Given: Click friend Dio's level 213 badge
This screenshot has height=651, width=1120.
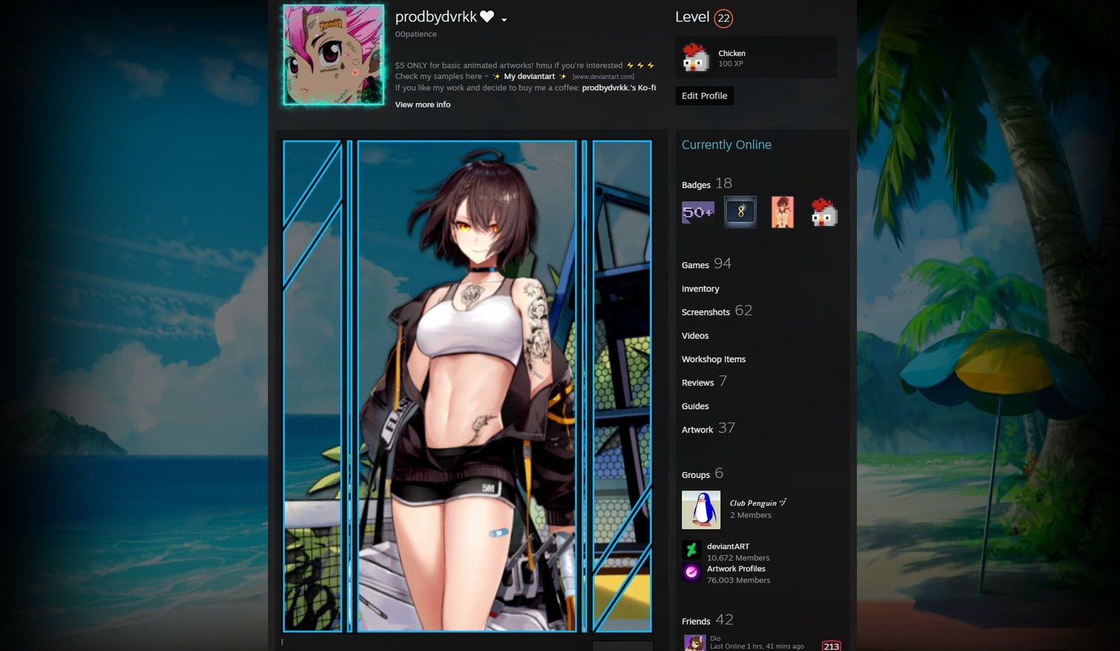Looking at the screenshot, I should (x=831, y=646).
